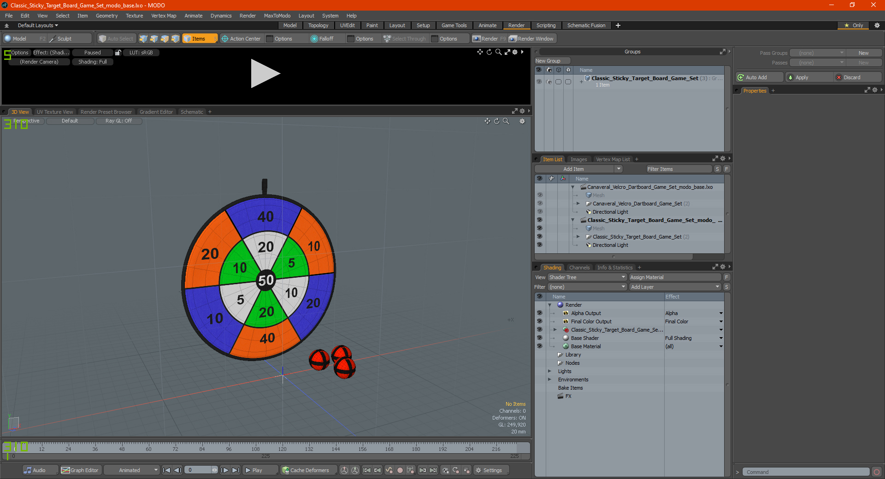Click Discard button
The width and height of the screenshot is (885, 479).
pos(858,77)
